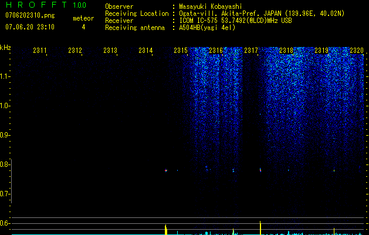The image size is (369, 235).
Task: Click the 1.1 kHz frequency label
Action: (4, 76)
